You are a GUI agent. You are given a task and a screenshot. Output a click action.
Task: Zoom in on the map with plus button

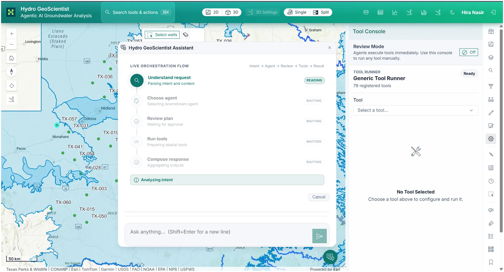coord(12,34)
